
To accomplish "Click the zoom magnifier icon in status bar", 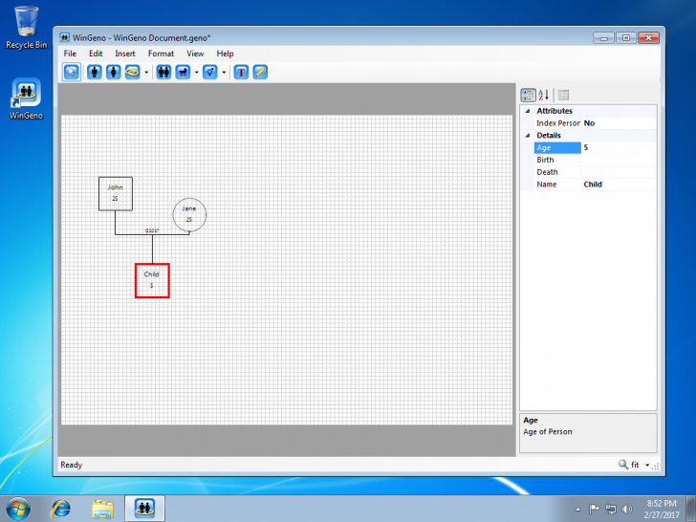I will (623, 465).
